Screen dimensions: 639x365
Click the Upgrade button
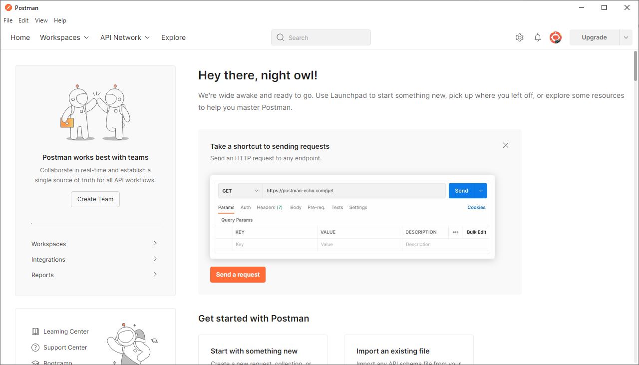tap(594, 37)
